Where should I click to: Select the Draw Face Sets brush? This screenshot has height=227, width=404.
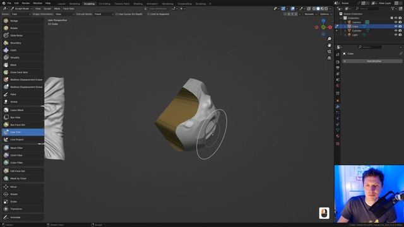[x=23, y=73]
